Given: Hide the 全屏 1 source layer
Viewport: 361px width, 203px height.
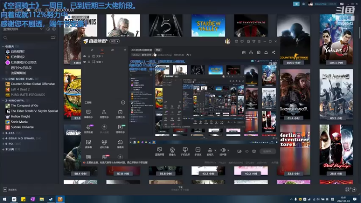Looking at the screenshot, I should (x=84, y=62).
